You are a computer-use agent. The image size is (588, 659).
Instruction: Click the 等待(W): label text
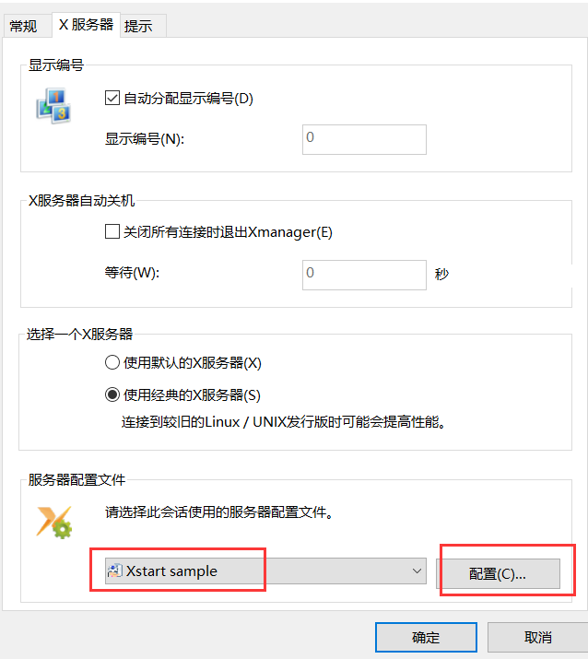[132, 273]
